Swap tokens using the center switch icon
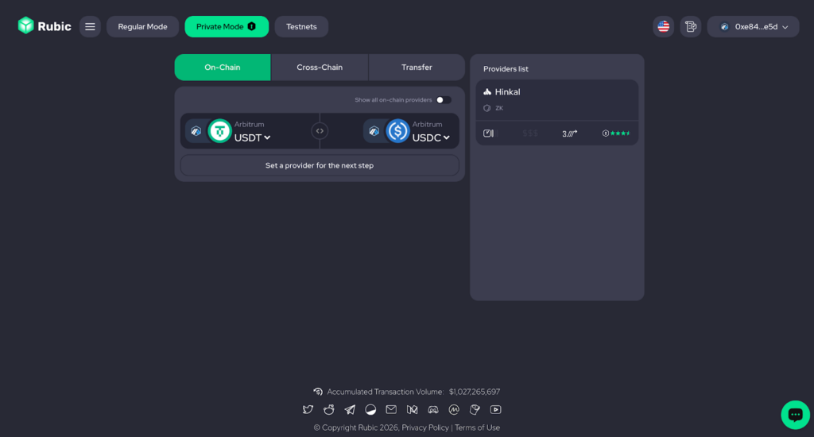This screenshot has height=437, width=814. [320, 131]
